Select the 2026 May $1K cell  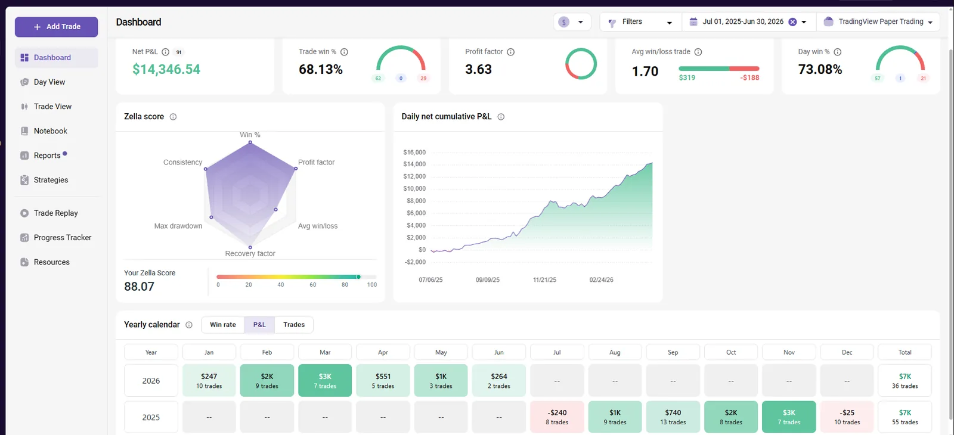point(441,381)
